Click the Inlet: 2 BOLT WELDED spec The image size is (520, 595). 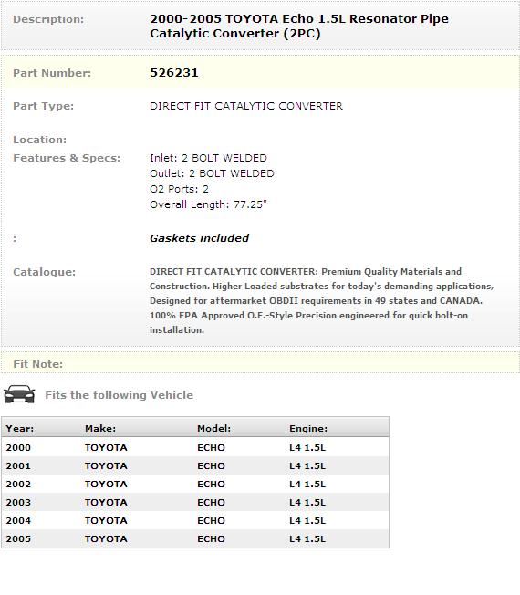[x=208, y=158]
